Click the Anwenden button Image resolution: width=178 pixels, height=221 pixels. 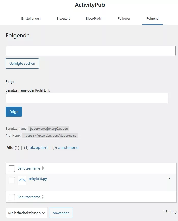click(x=61, y=213)
